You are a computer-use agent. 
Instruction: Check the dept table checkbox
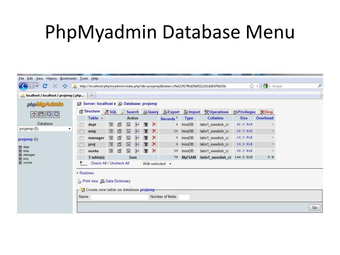click(x=82, y=125)
